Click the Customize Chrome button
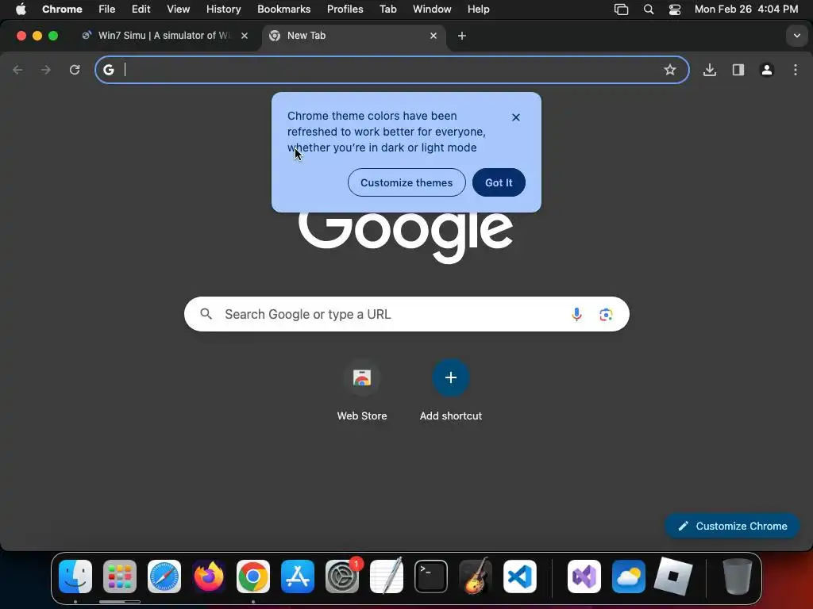 pos(731,527)
